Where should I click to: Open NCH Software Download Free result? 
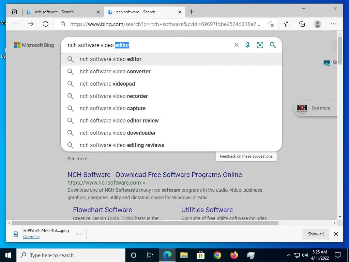pyautogui.click(x=155, y=175)
